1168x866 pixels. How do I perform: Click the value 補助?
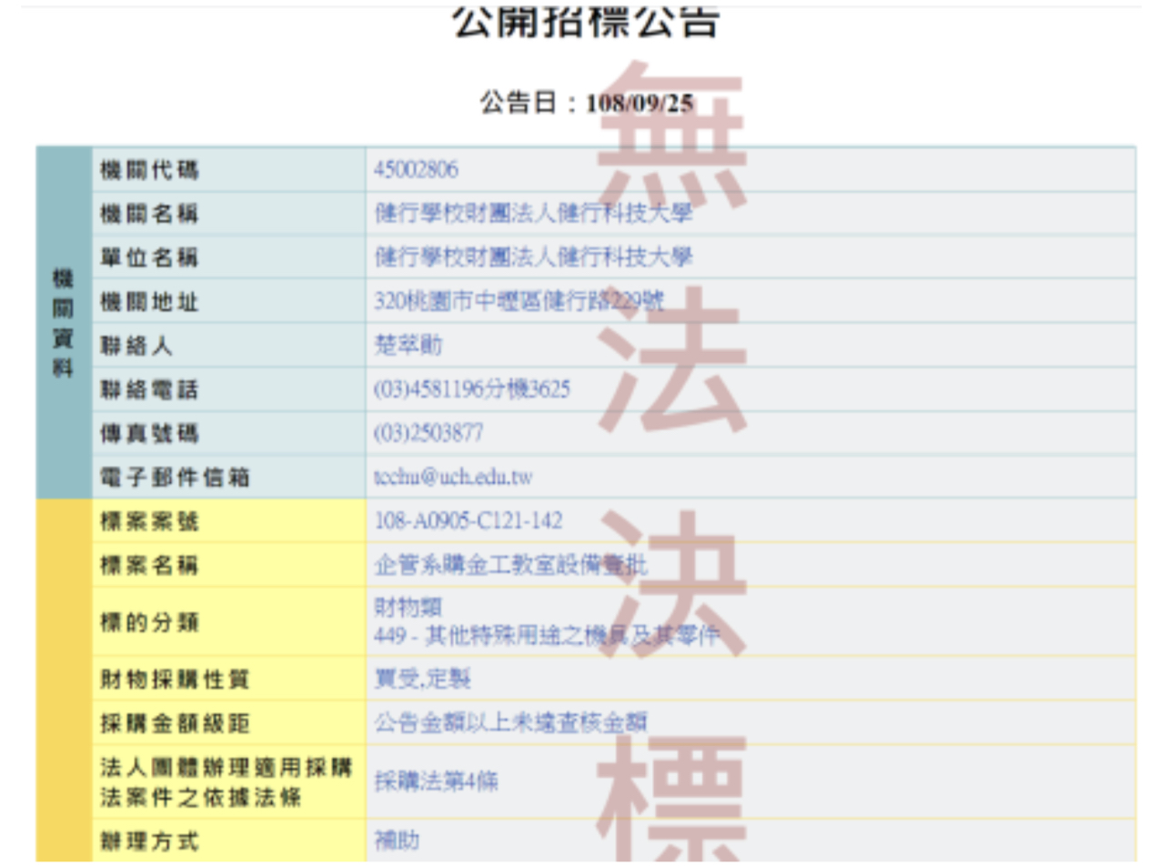tap(397, 841)
